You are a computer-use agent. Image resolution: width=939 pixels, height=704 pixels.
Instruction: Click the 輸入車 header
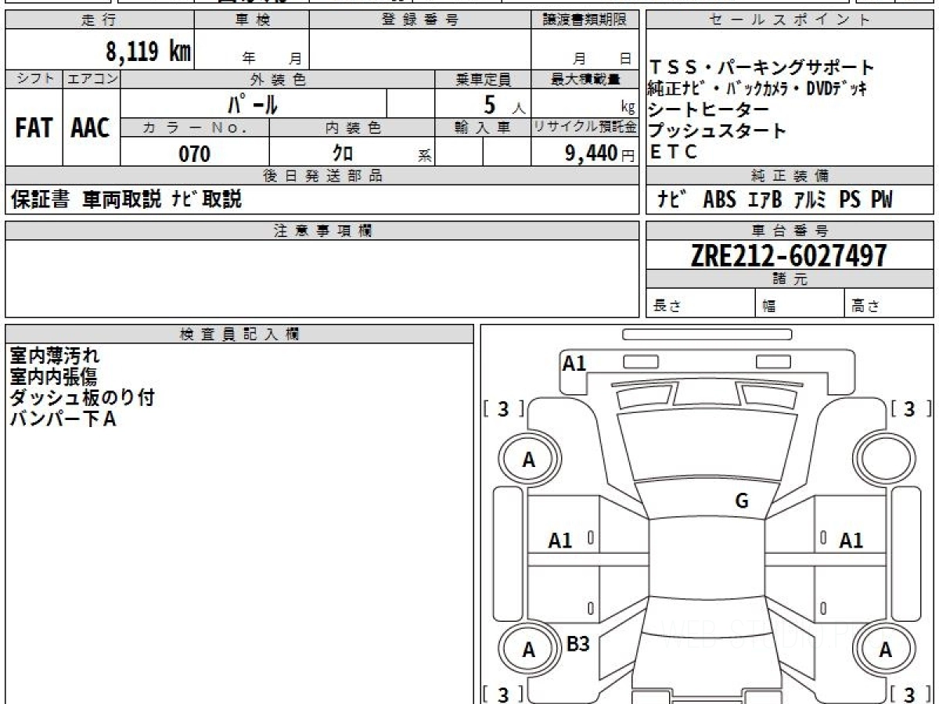pyautogui.click(x=483, y=128)
